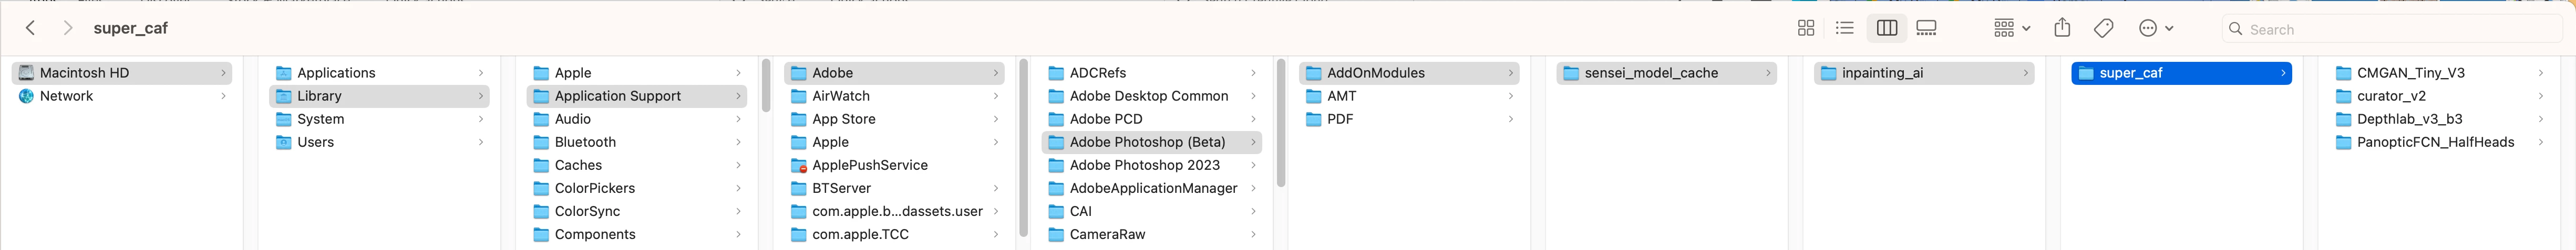Expand chevron beside AMT folder
The image size is (2576, 250).
(x=1510, y=95)
